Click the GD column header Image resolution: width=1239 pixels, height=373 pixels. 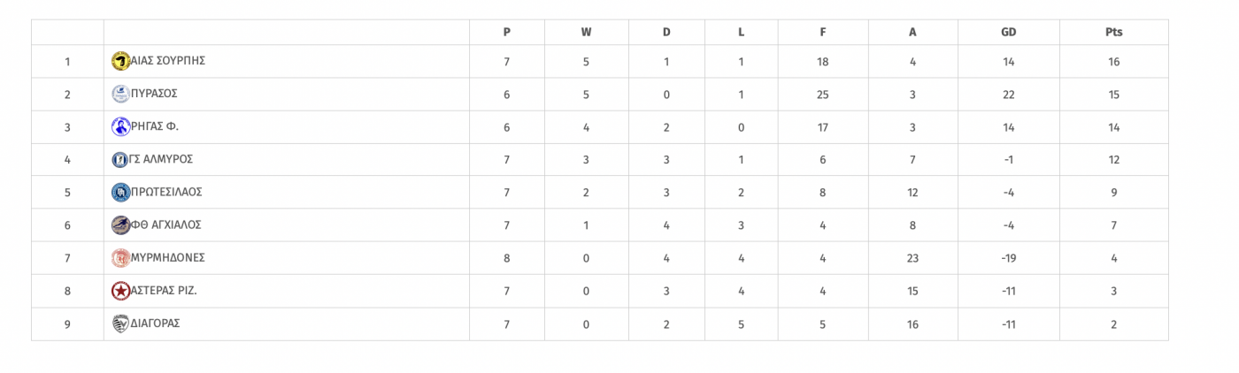(1008, 32)
